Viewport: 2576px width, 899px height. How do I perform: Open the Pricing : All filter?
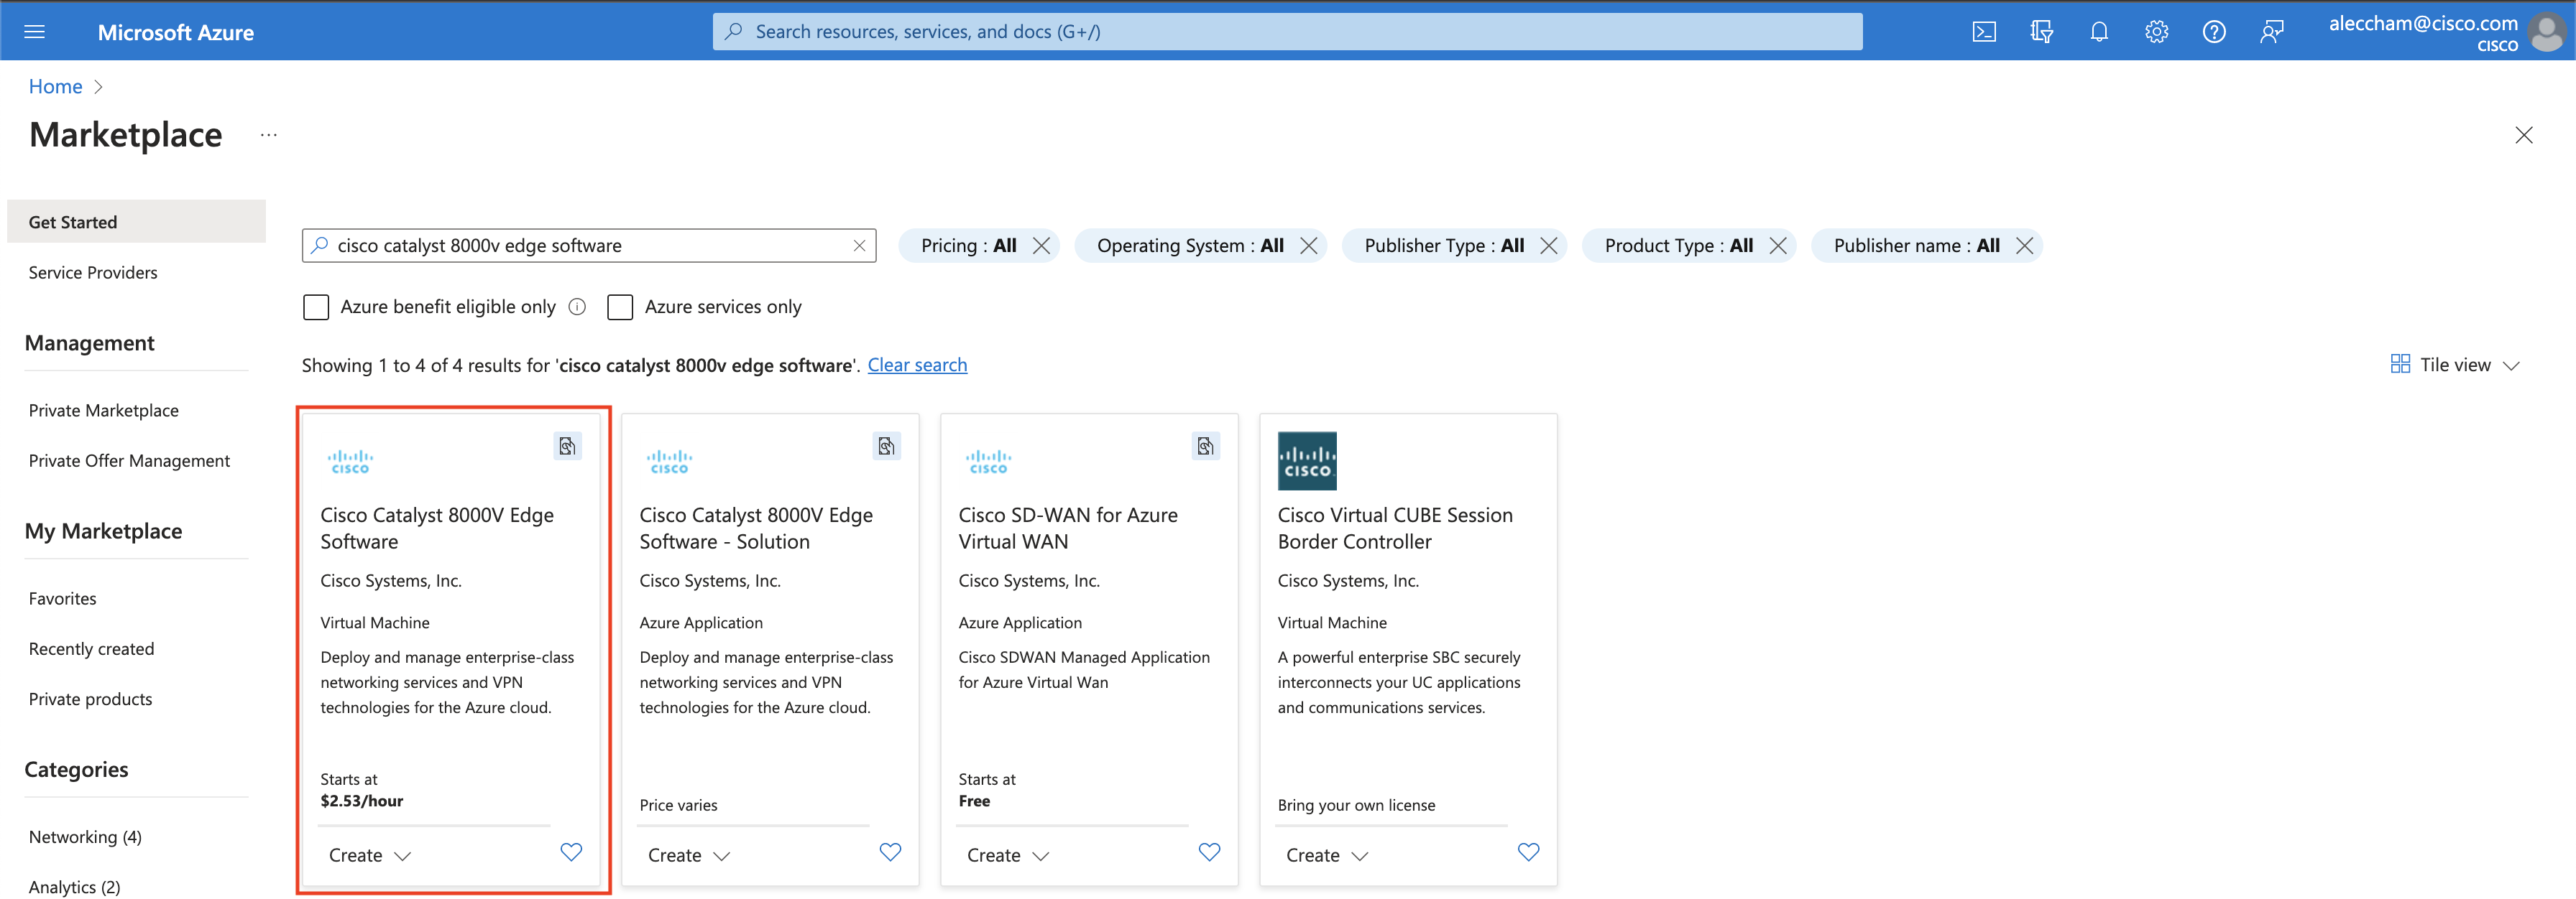pyautogui.click(x=968, y=246)
